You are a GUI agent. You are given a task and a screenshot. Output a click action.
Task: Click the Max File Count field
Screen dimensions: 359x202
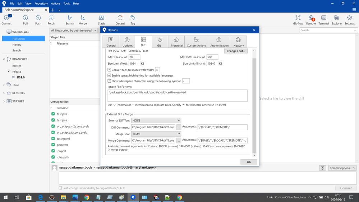(x=134, y=57)
